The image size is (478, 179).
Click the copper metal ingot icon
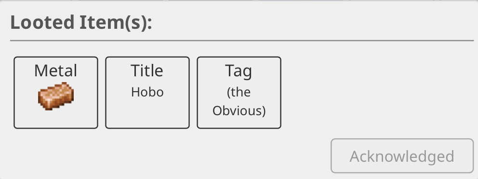[56, 96]
